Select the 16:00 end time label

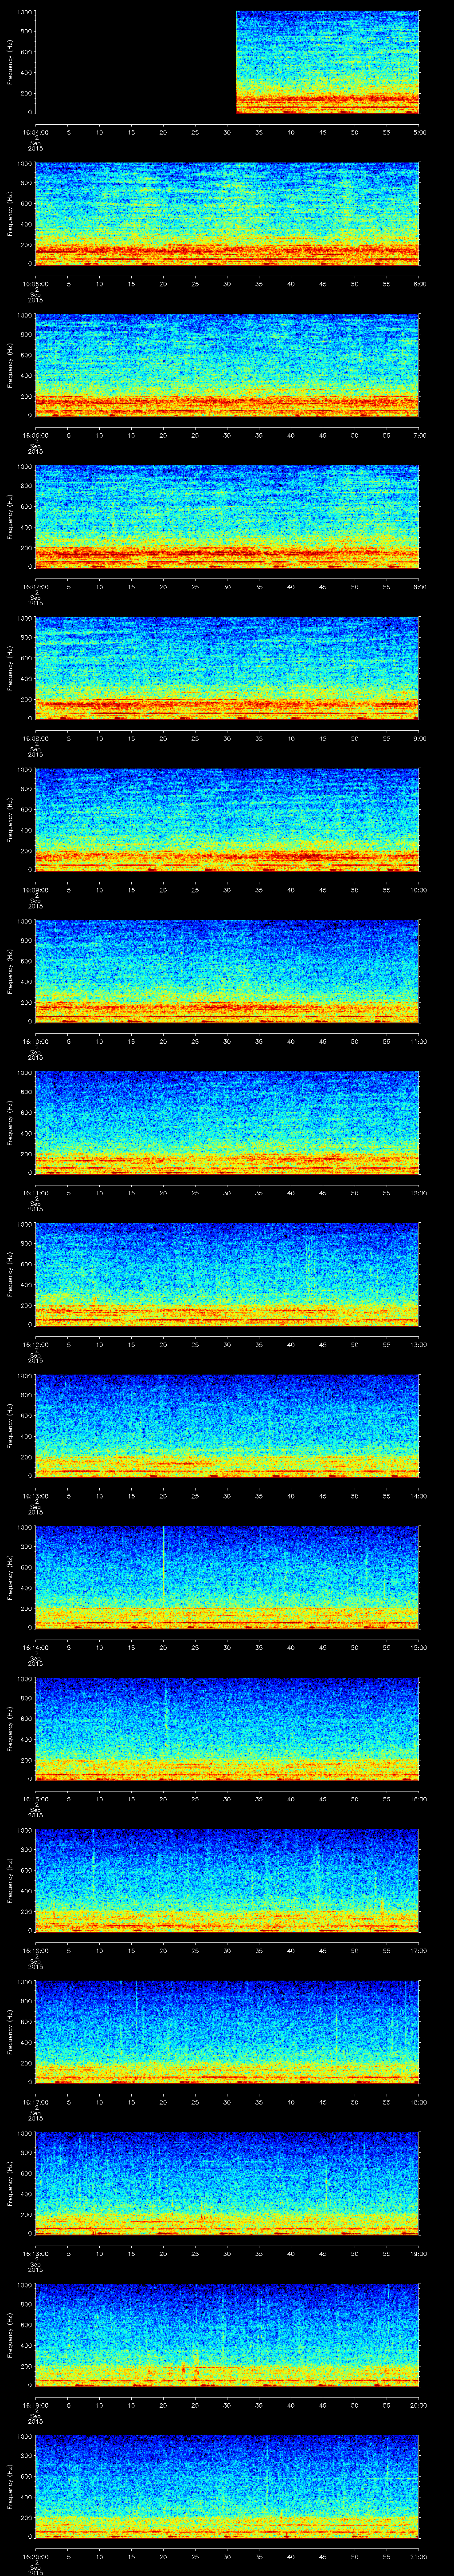click(x=419, y=1799)
